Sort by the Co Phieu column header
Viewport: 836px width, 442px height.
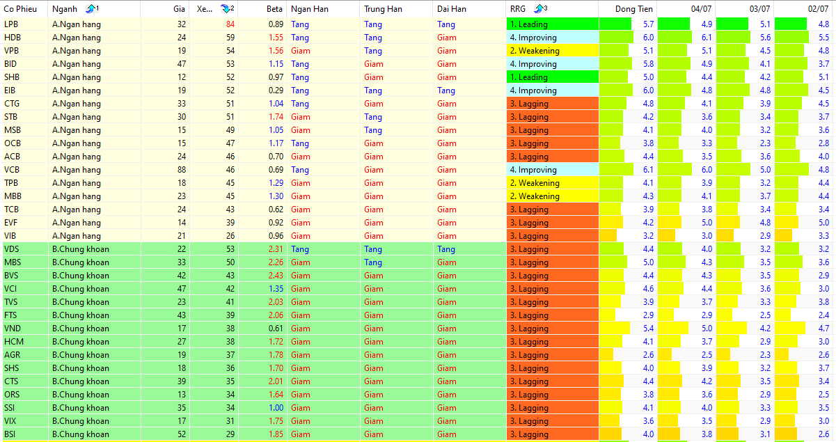[x=24, y=9]
